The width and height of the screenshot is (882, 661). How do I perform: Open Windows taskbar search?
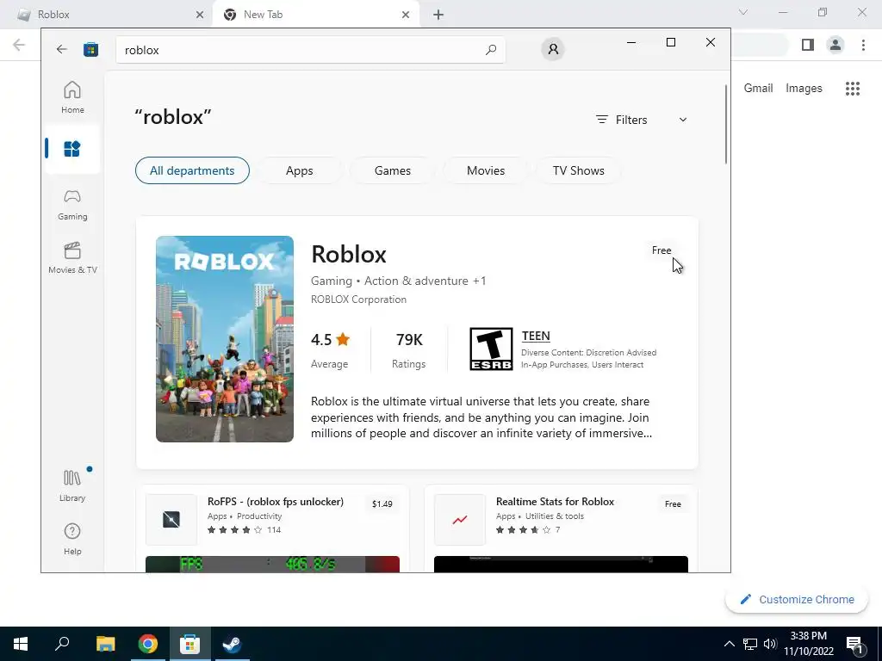[x=62, y=644]
